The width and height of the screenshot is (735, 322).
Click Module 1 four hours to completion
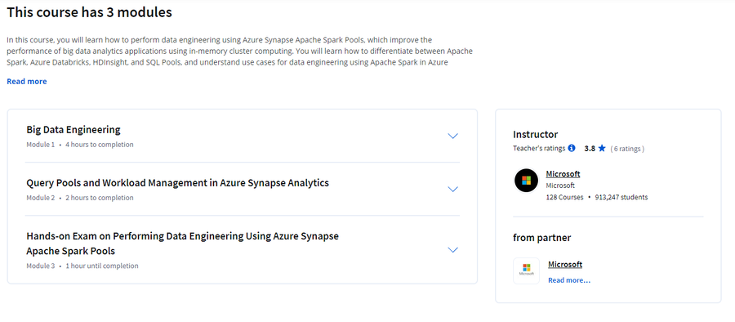click(80, 145)
